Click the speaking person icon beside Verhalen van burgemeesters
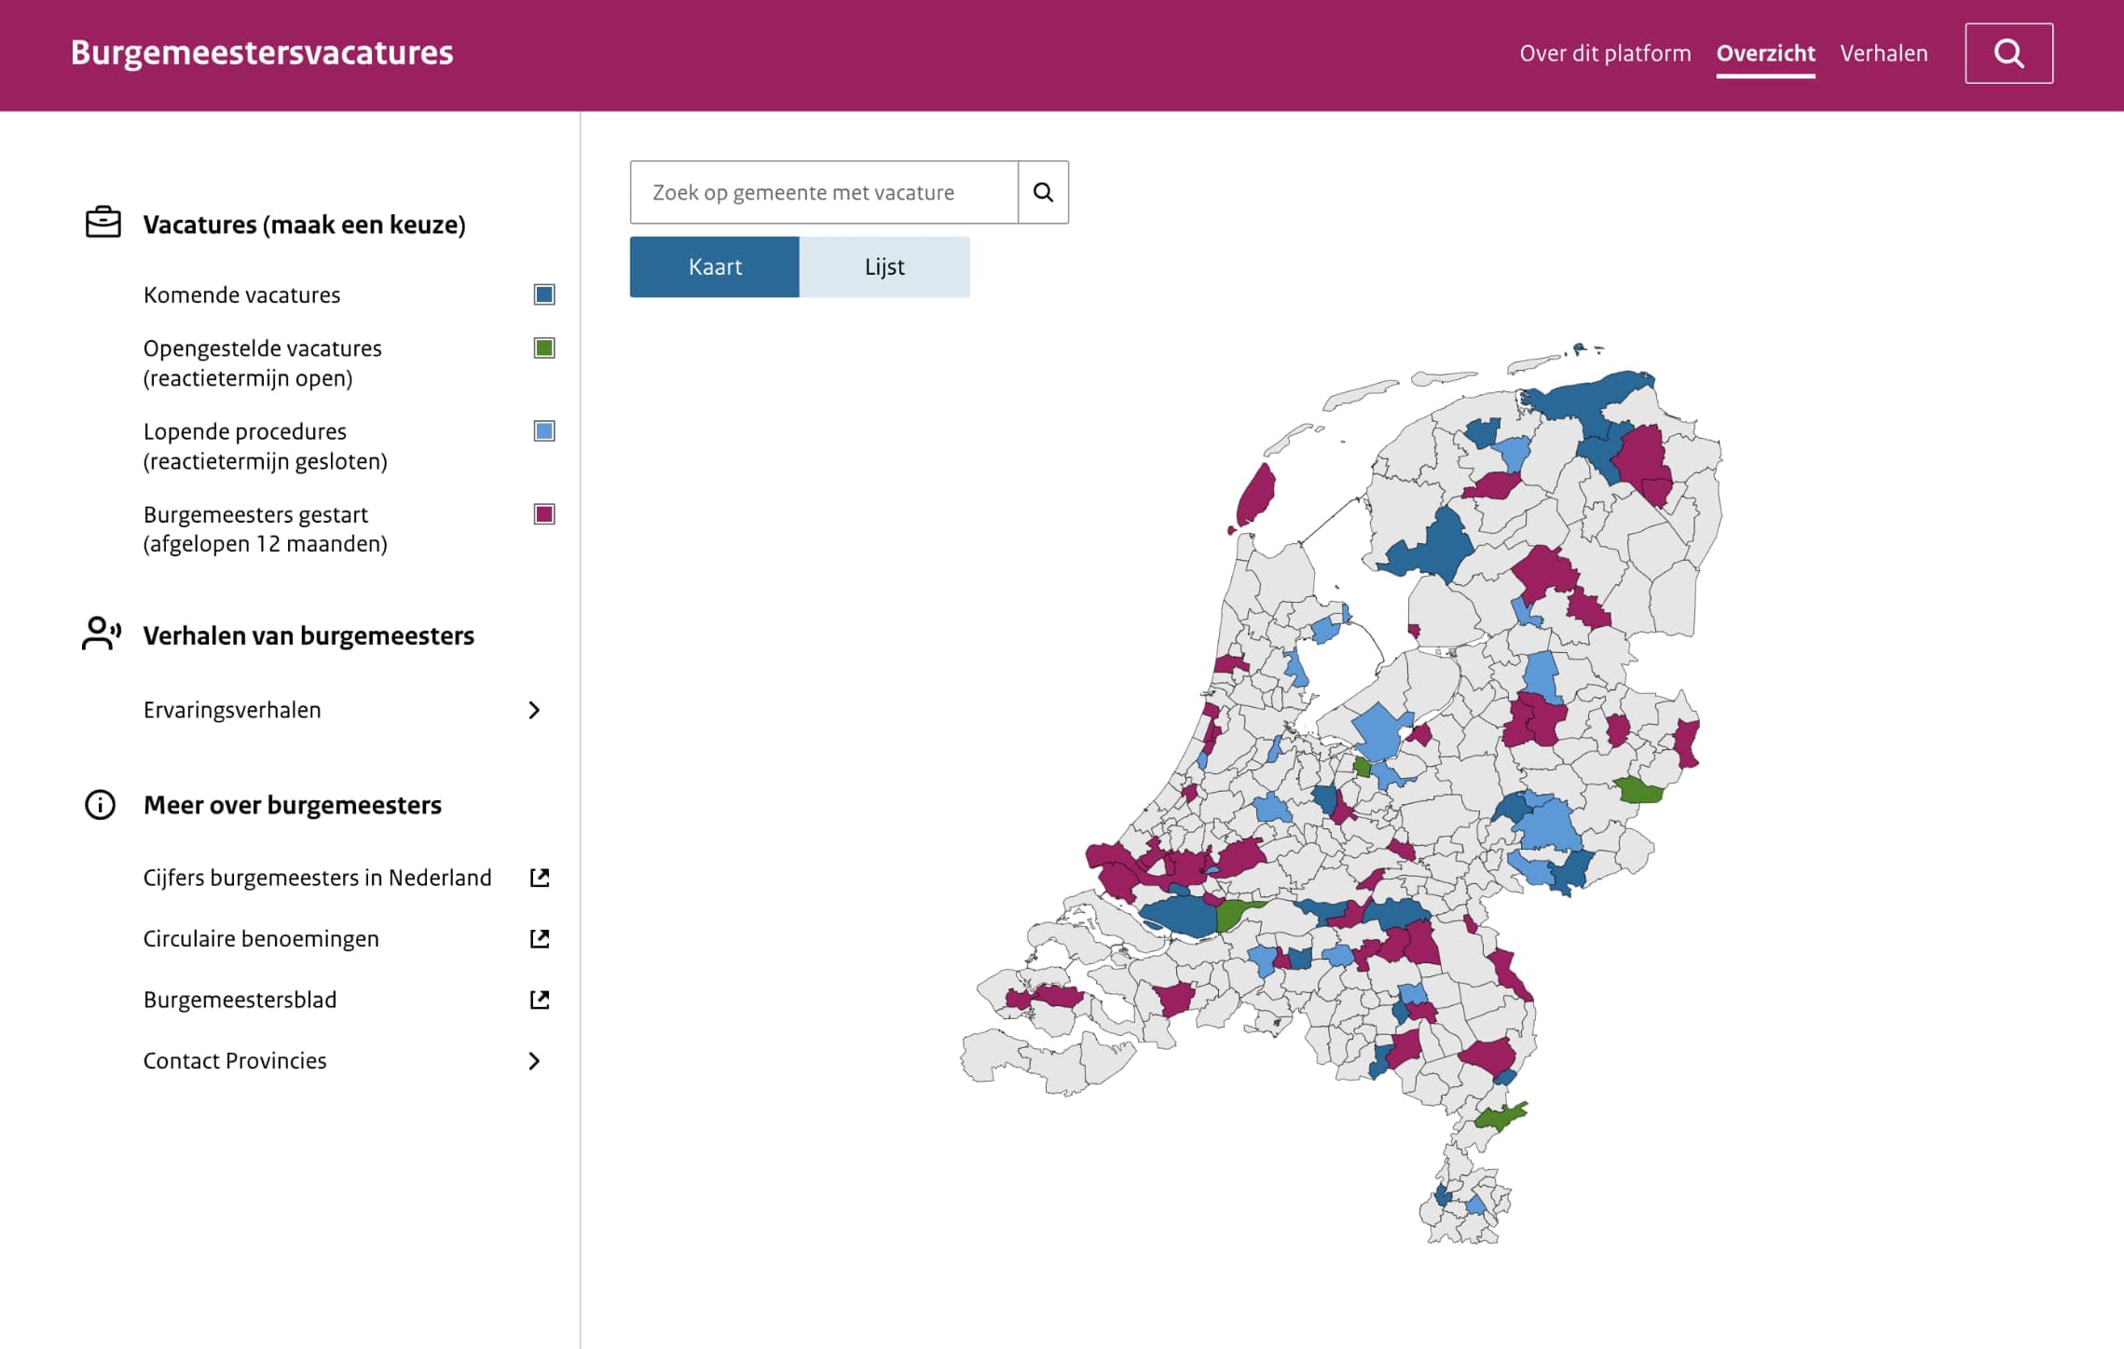Viewport: 2124px width, 1349px height. coord(101,635)
